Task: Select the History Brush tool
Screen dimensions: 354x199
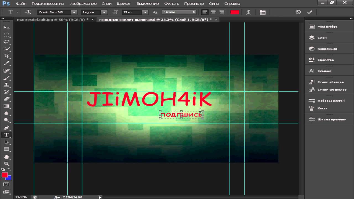Action: point(6,92)
